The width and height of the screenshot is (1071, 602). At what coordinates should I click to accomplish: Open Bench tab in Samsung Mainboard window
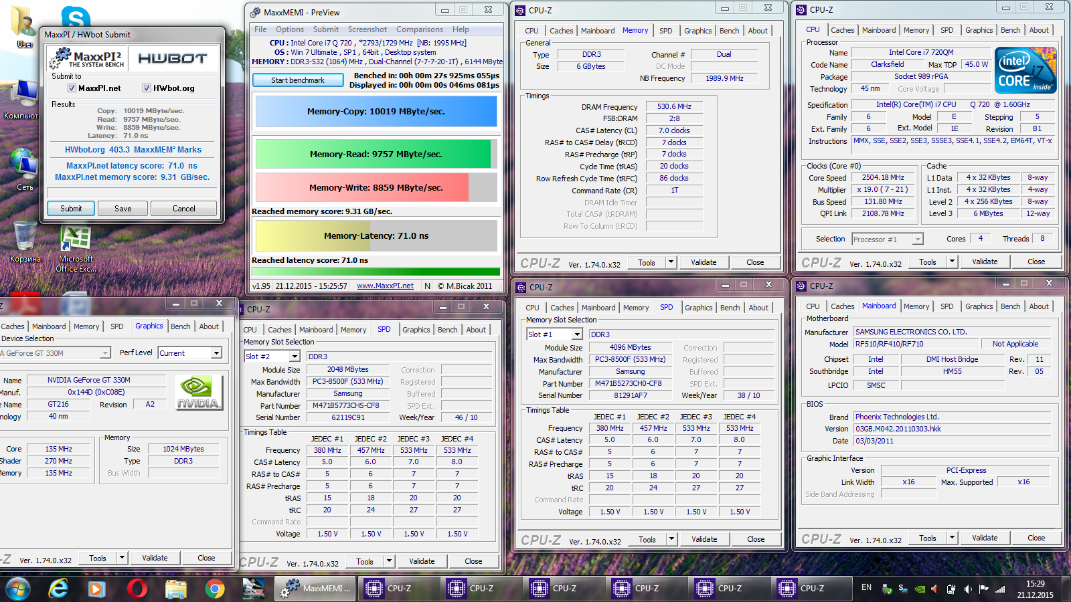pyautogui.click(x=1010, y=306)
